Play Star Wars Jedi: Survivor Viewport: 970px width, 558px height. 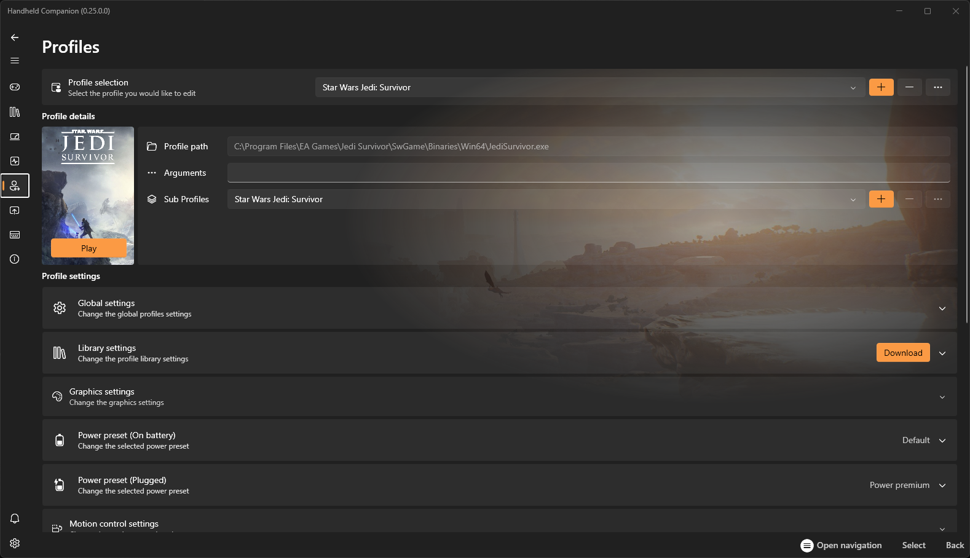(89, 248)
